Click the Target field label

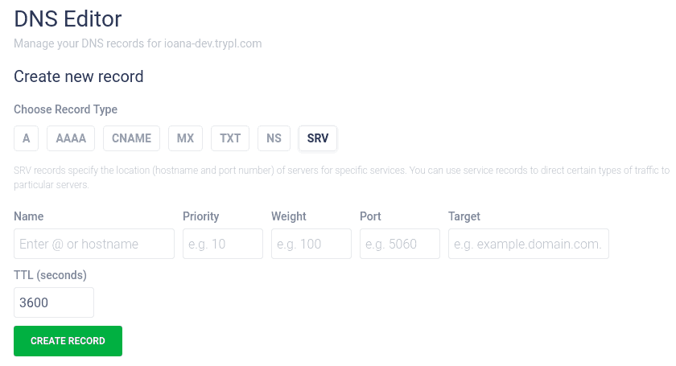tap(464, 216)
